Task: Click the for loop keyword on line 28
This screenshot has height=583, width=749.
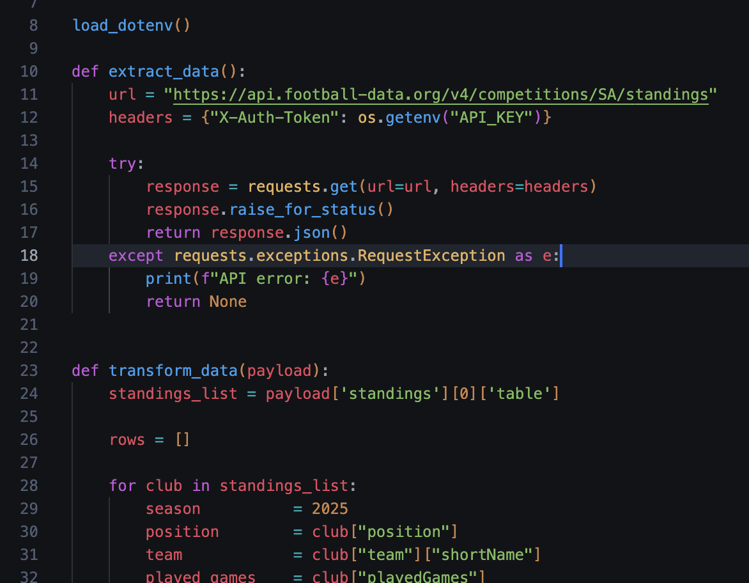Action: coord(123,485)
